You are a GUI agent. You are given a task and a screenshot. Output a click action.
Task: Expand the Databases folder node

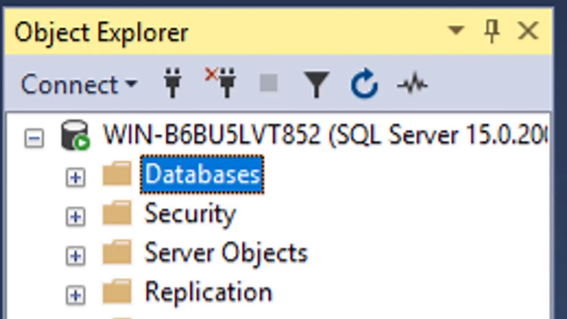pos(76,178)
